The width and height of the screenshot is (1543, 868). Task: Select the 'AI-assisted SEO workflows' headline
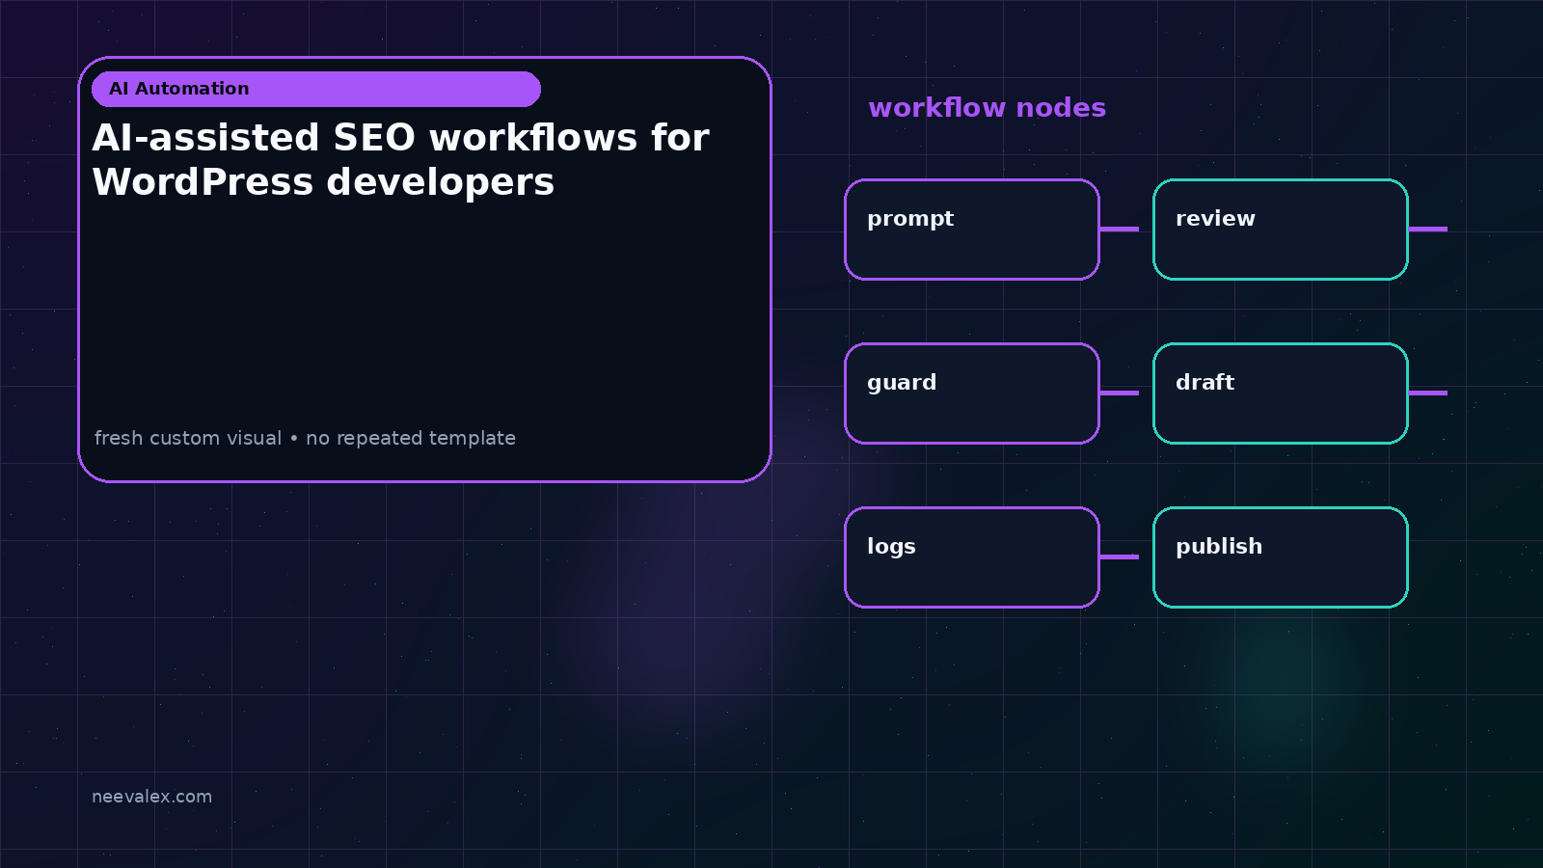point(400,159)
